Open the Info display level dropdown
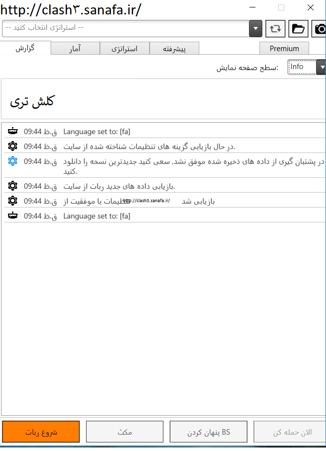Image resolution: width=326 pixels, height=451 pixels. (307, 67)
